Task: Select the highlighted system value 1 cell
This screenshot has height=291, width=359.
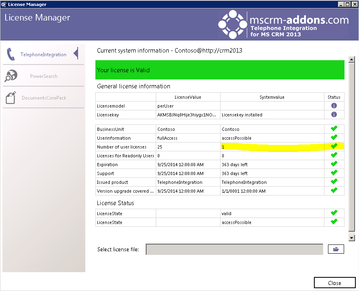Action: point(272,147)
